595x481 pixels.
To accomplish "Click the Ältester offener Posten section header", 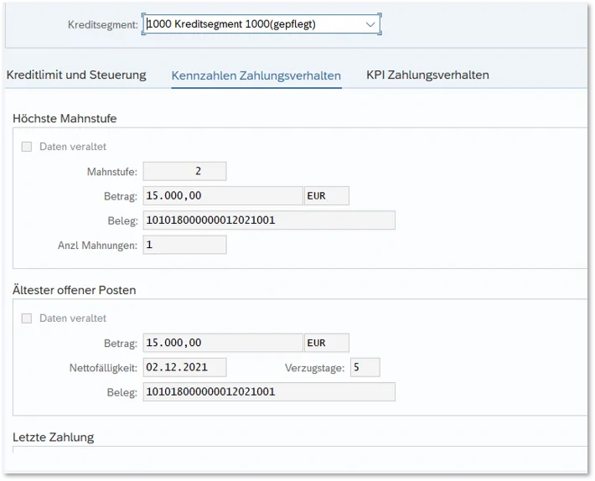I will (x=74, y=290).
